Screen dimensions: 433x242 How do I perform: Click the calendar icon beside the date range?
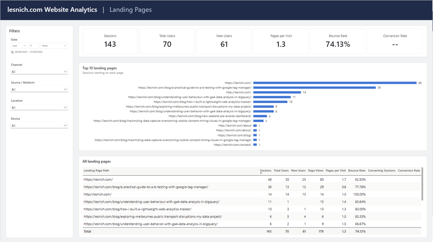coord(12,52)
